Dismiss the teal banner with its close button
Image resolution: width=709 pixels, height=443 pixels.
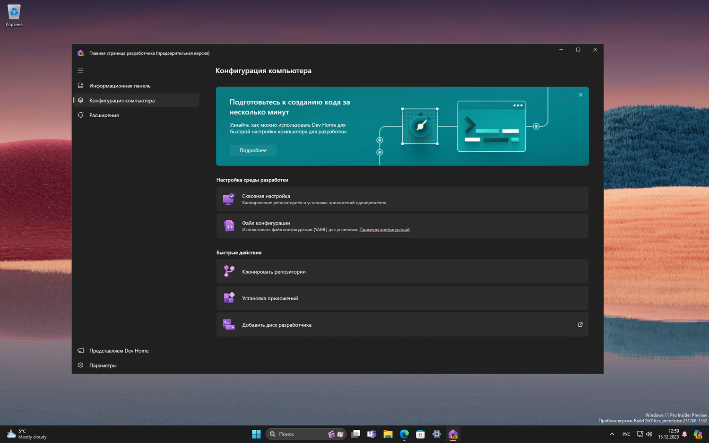[x=580, y=95]
